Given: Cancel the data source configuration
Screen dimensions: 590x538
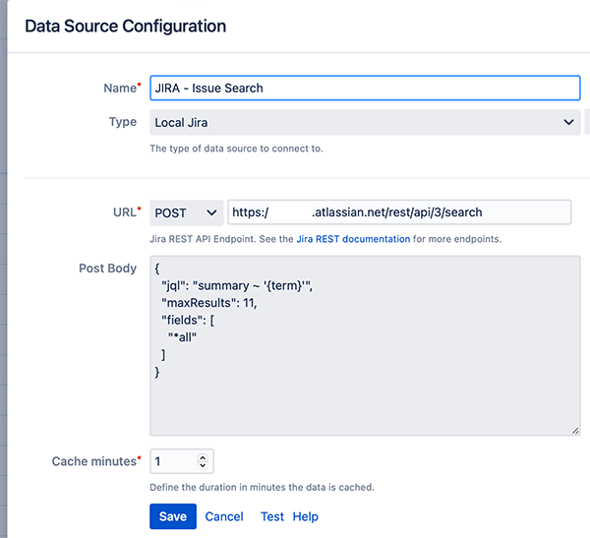Looking at the screenshot, I should click(224, 516).
